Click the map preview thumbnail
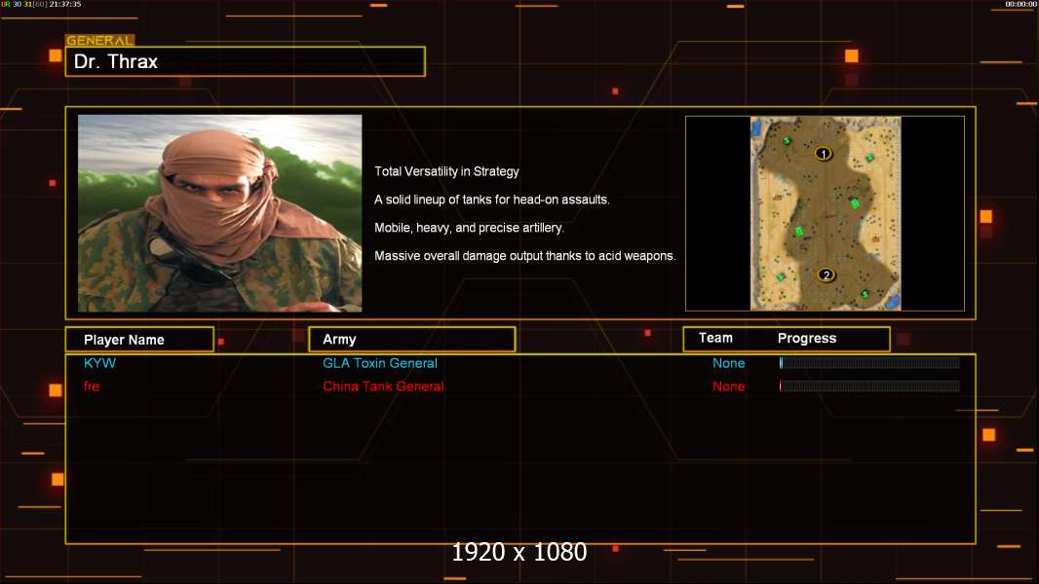1039x584 pixels. (825, 213)
